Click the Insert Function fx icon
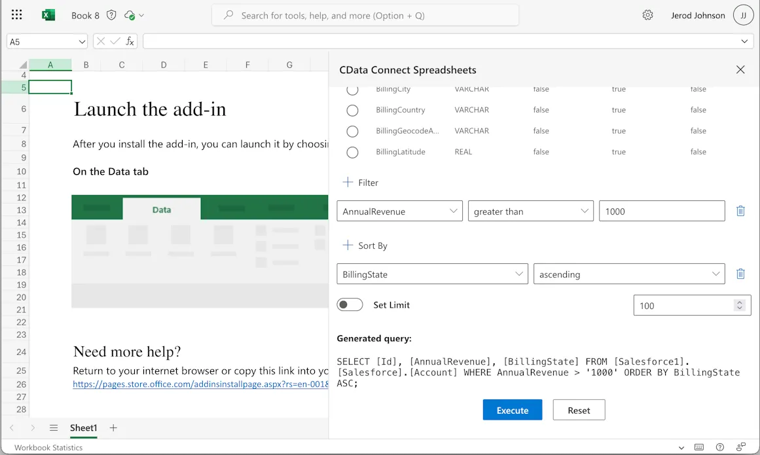The image size is (760, 455). [128, 41]
